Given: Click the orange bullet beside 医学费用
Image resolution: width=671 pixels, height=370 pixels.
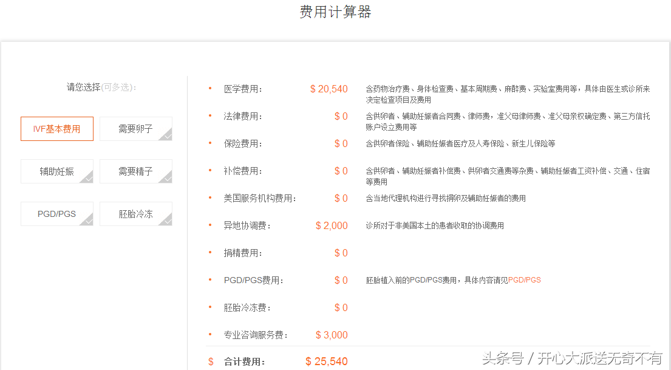Looking at the screenshot, I should pyautogui.click(x=210, y=88).
